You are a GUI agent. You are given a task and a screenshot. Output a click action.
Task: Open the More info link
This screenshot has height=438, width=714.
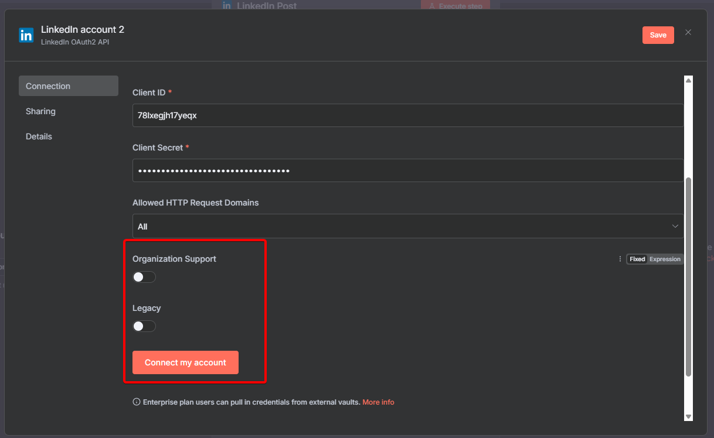point(378,402)
